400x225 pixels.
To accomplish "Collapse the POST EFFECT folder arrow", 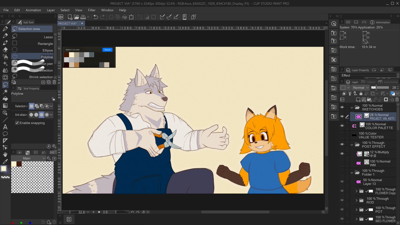I will (352, 145).
